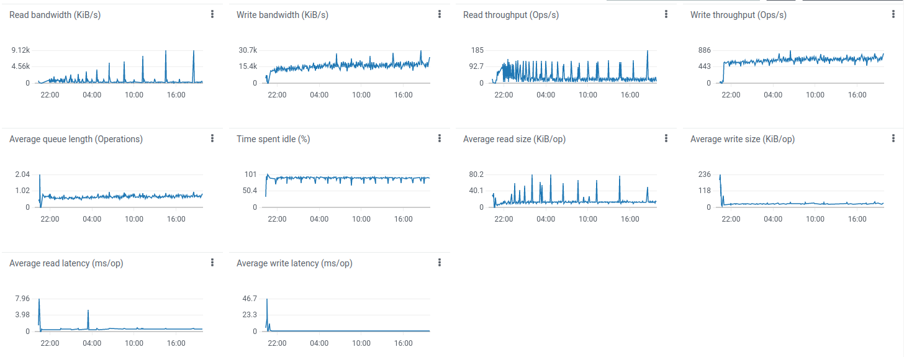Click the 04:00 label on Average write size axis
This screenshot has height=357, width=904.
(773, 219)
